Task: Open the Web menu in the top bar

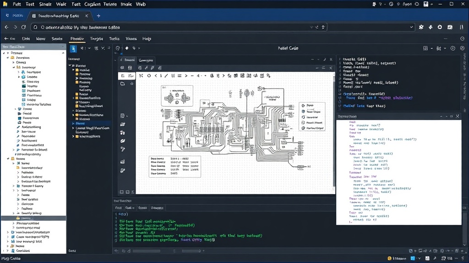Action: 141,4
